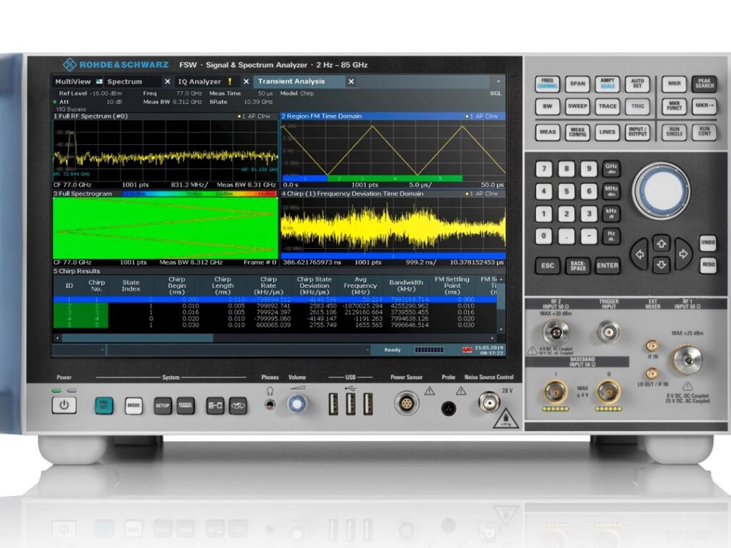731x548 pixels.
Task: Open the small dropdown arrow left of the Ready indicator
Action: (x=367, y=348)
